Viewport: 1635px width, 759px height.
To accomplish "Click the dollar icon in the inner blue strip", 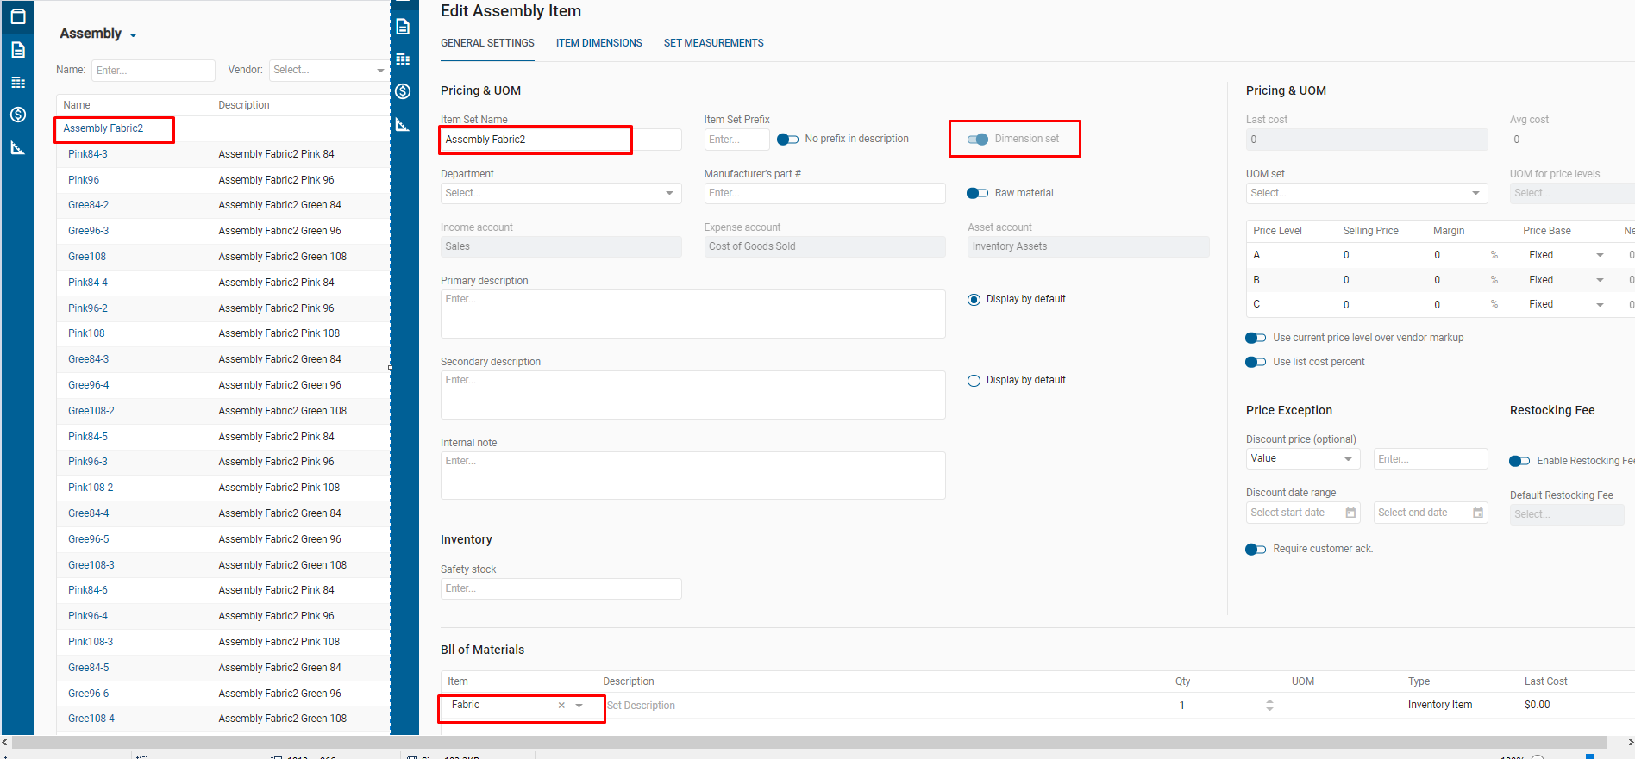I will pyautogui.click(x=403, y=91).
